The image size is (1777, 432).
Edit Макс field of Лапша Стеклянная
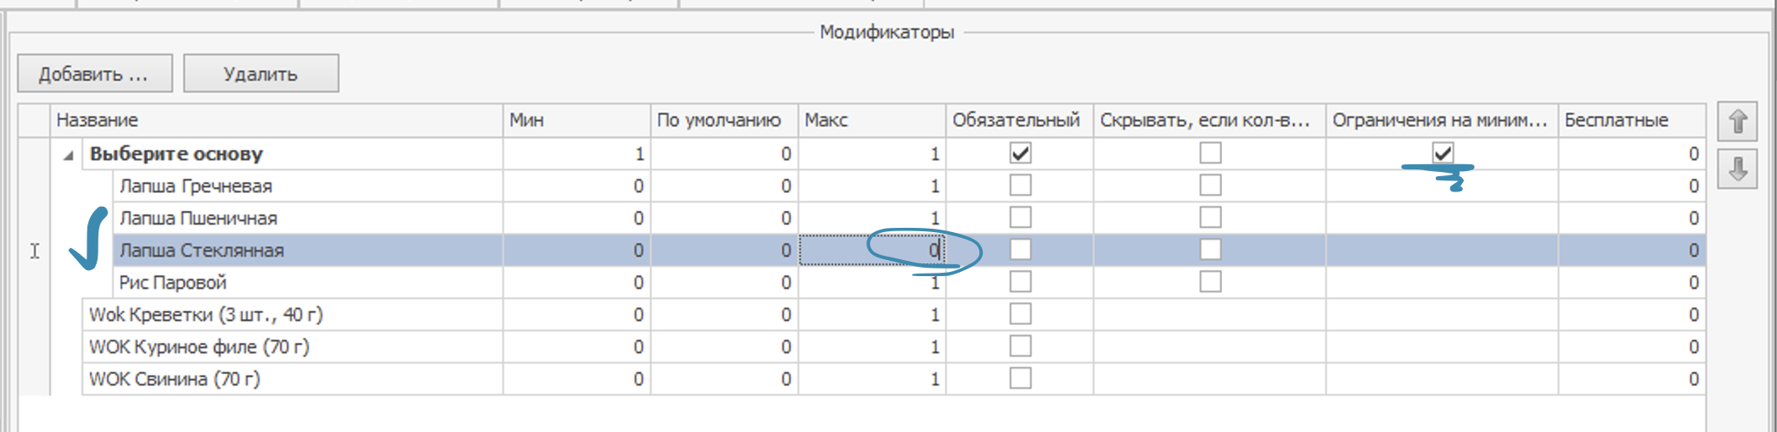point(872,251)
